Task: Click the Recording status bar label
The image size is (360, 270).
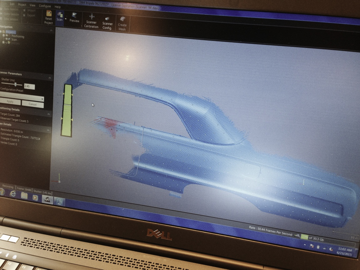Action: point(7,187)
